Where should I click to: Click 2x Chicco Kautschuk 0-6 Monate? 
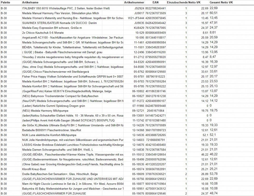(x=43, y=33)
